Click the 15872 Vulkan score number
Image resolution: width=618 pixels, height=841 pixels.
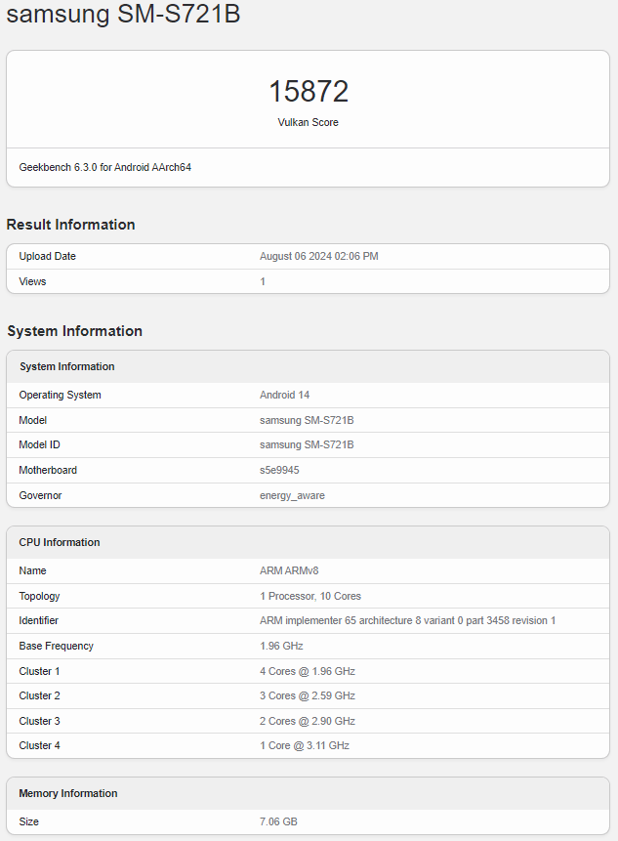tap(309, 92)
